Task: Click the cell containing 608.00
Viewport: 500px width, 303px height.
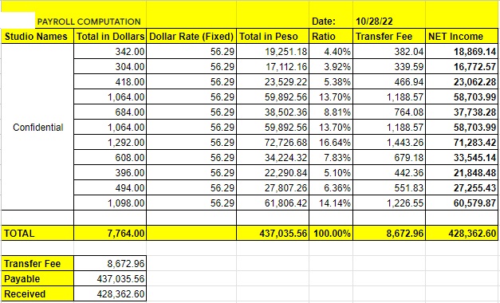Action: coord(110,157)
